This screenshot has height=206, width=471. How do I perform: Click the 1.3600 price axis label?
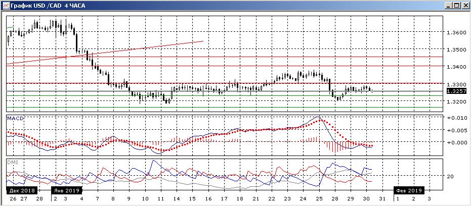tap(456, 33)
